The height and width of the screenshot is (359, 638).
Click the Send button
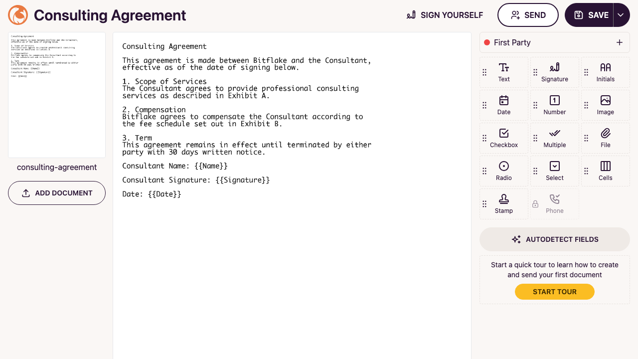point(528,15)
